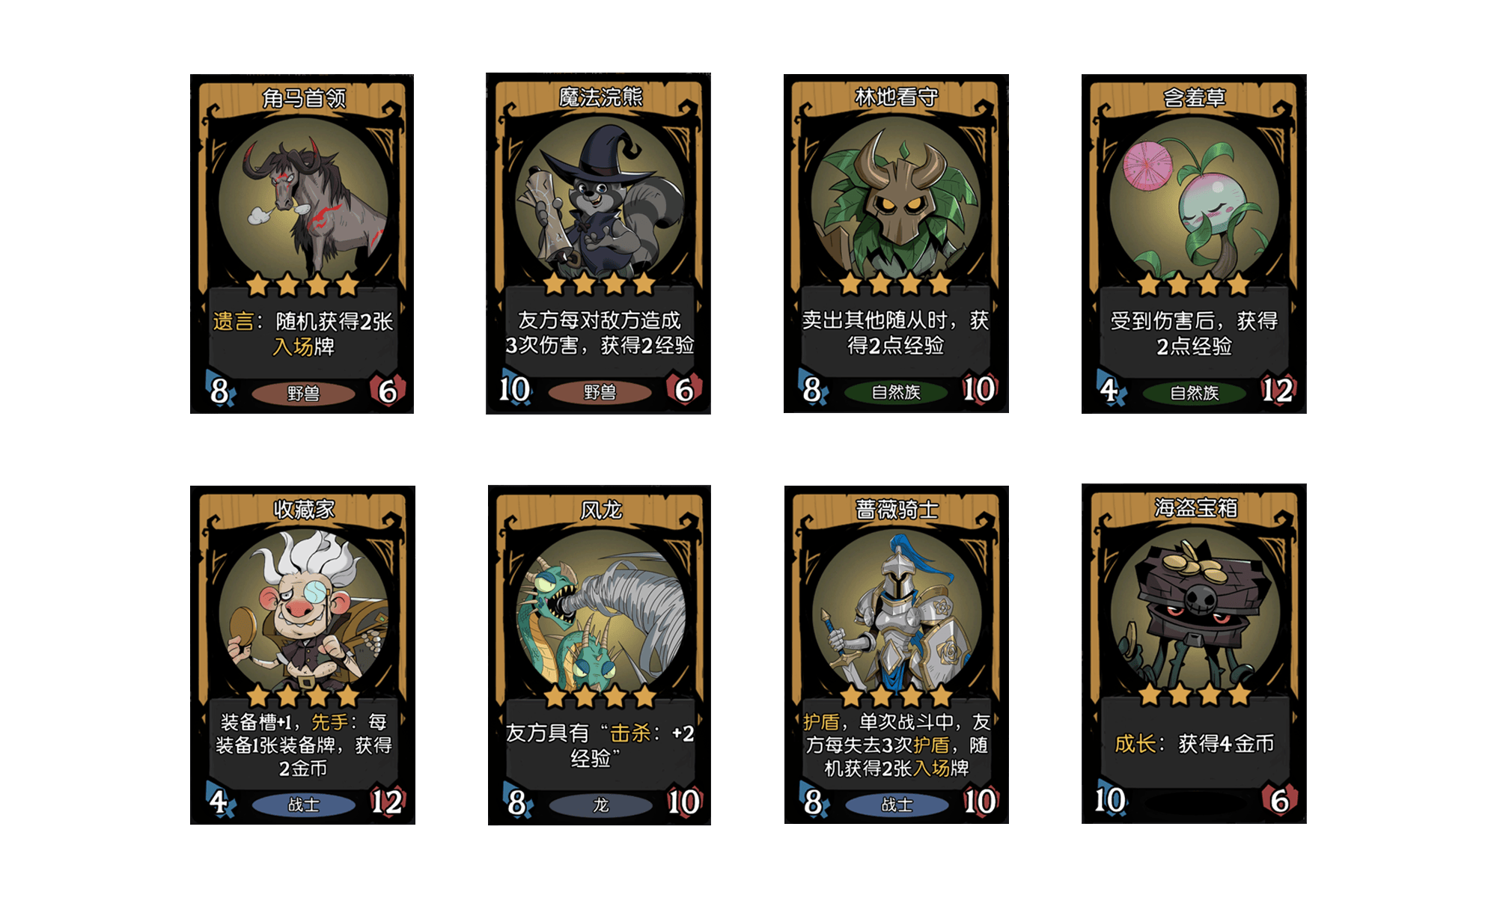Click the 林地看守 card title banner
The height and width of the screenshot is (898, 1497).
coord(896,97)
